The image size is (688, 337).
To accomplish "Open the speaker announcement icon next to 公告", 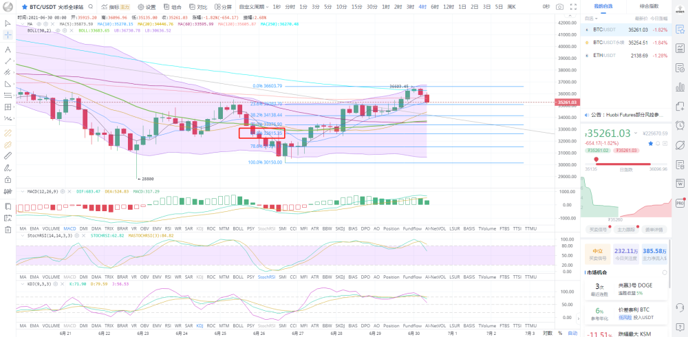I will click(586, 115).
